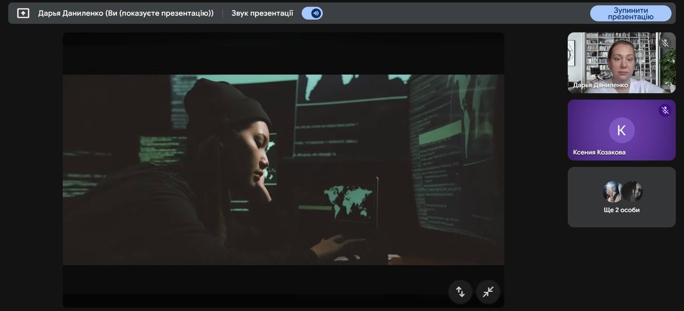Toggle the Звук презентації audio switch
The image size is (684, 311).
312,13
